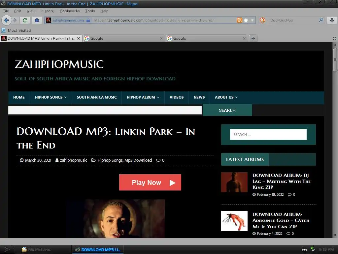Open the View menu
This screenshot has height=254, width=338.
[31, 11]
